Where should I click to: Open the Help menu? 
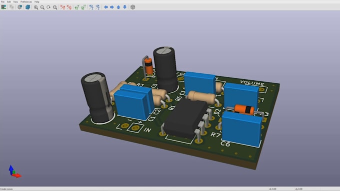click(37, 1)
